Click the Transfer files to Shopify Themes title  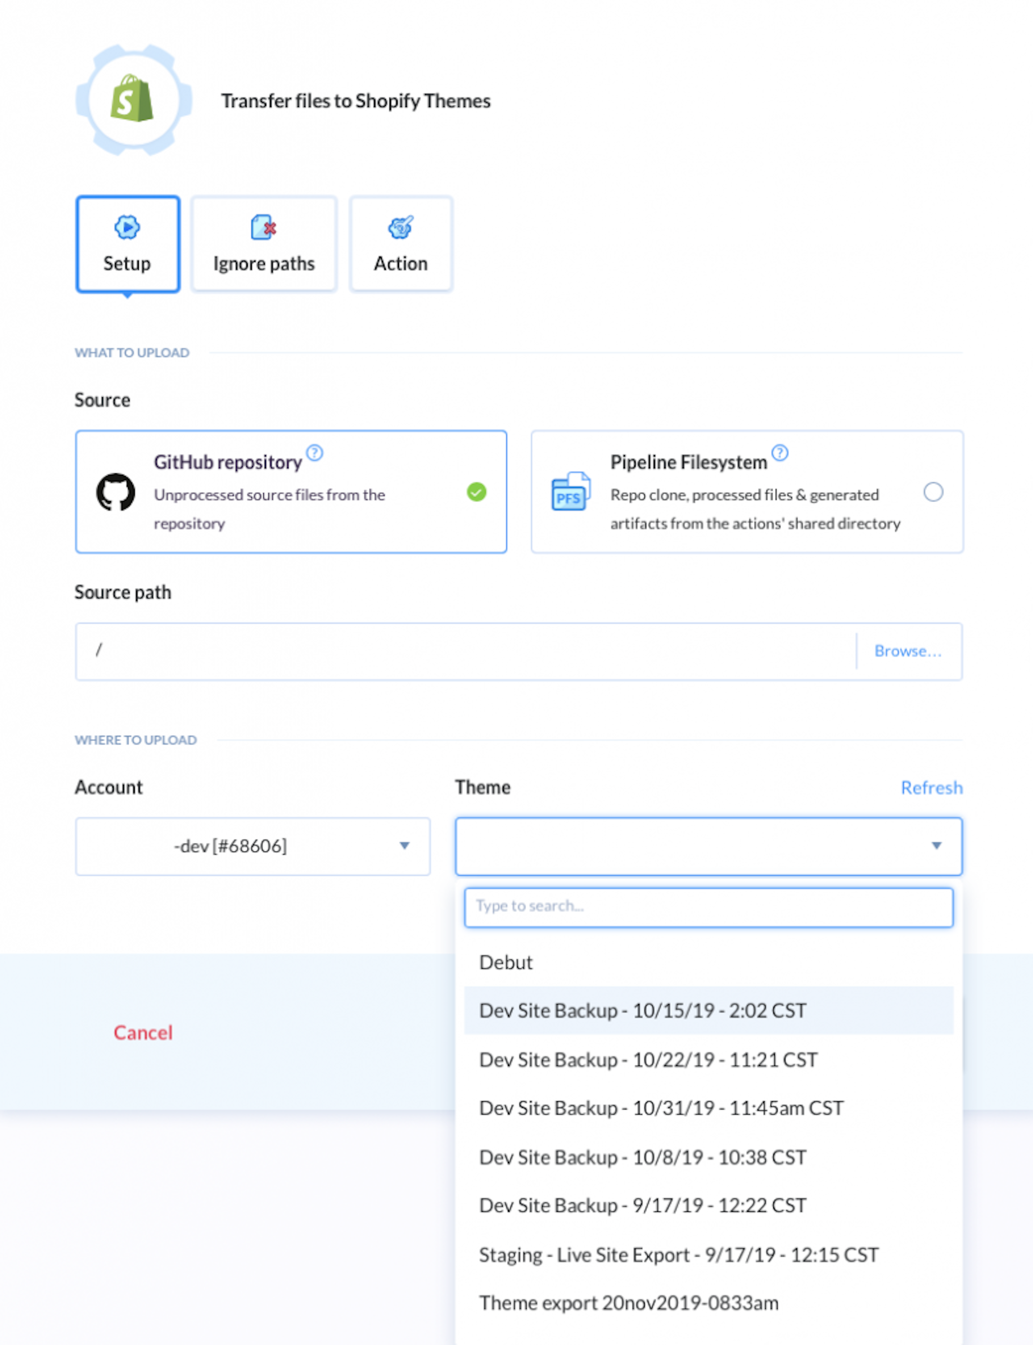[356, 101]
